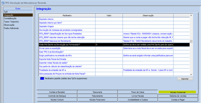
Task: Switch to Livros Fiscais tab
Action: coord(138,96)
